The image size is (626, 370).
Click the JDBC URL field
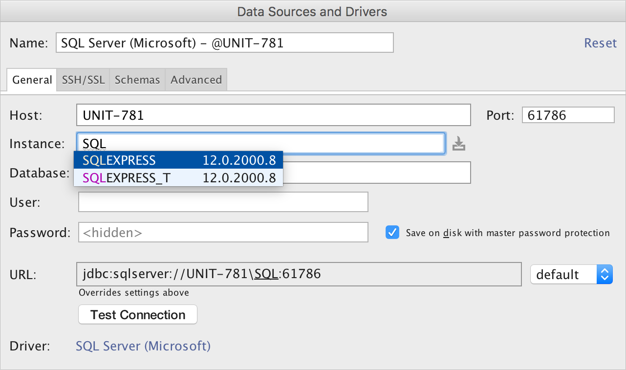[299, 274]
